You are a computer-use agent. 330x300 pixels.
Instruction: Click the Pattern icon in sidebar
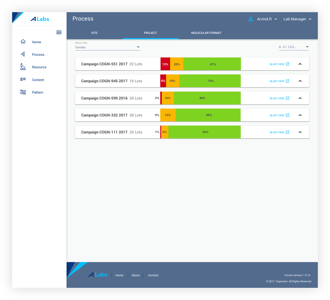point(23,92)
